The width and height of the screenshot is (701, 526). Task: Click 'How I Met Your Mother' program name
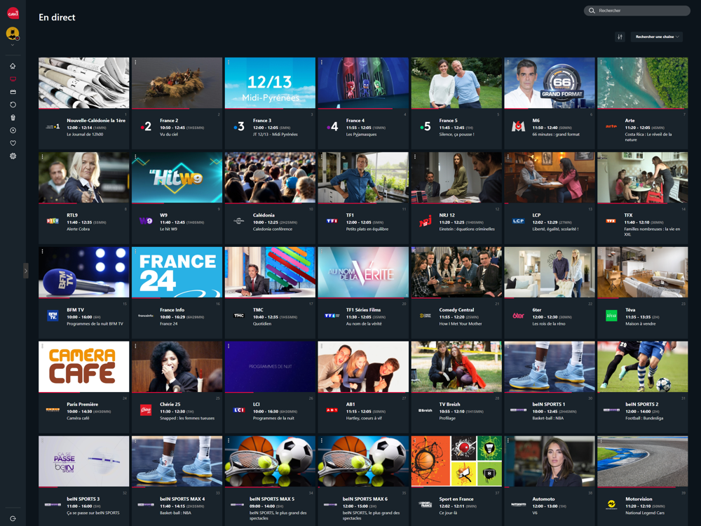(x=461, y=324)
